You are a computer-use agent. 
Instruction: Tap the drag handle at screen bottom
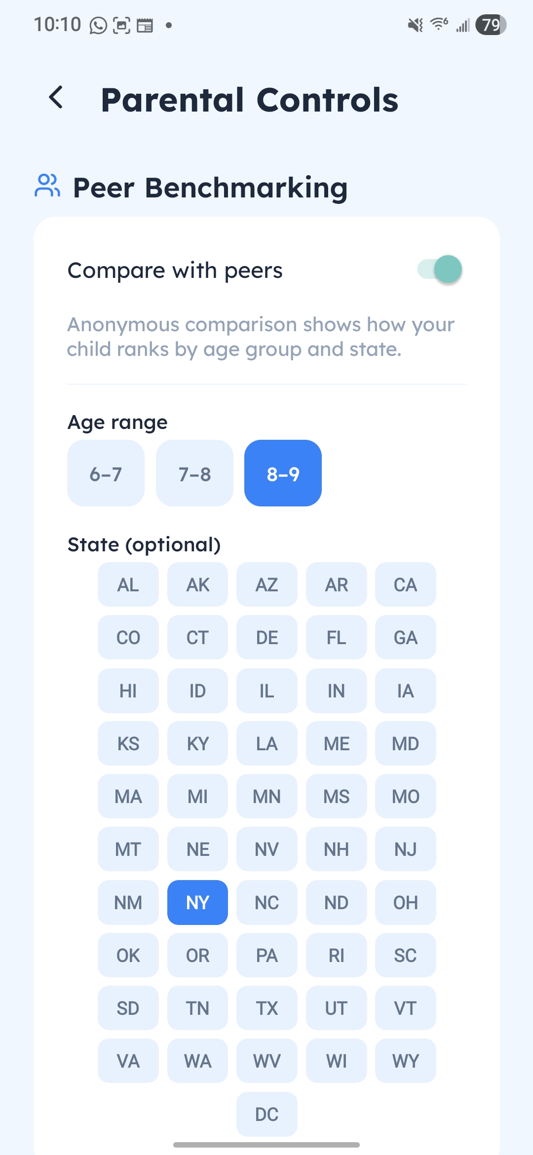point(266,1145)
